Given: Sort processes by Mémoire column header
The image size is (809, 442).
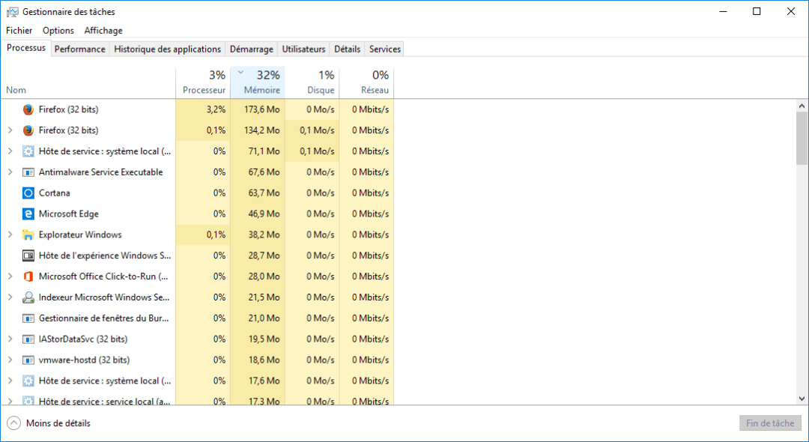Looking at the screenshot, I should (x=258, y=82).
